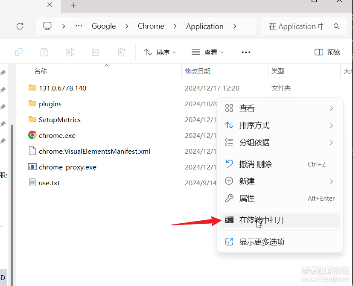Click the magnifier search icon
The image size is (353, 286).
pos(336,26)
